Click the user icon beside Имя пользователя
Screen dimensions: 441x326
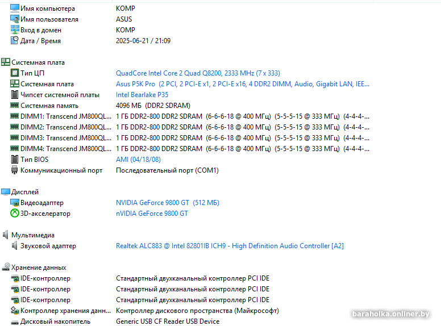(x=15, y=19)
